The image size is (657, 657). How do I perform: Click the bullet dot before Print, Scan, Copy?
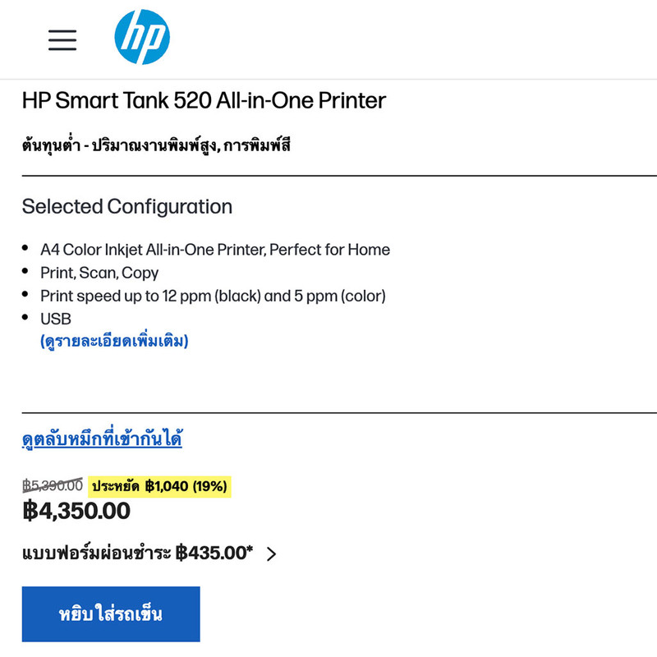click(25, 271)
